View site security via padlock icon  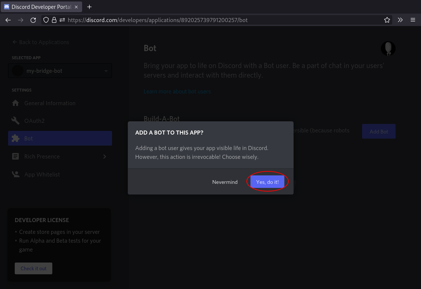54,20
